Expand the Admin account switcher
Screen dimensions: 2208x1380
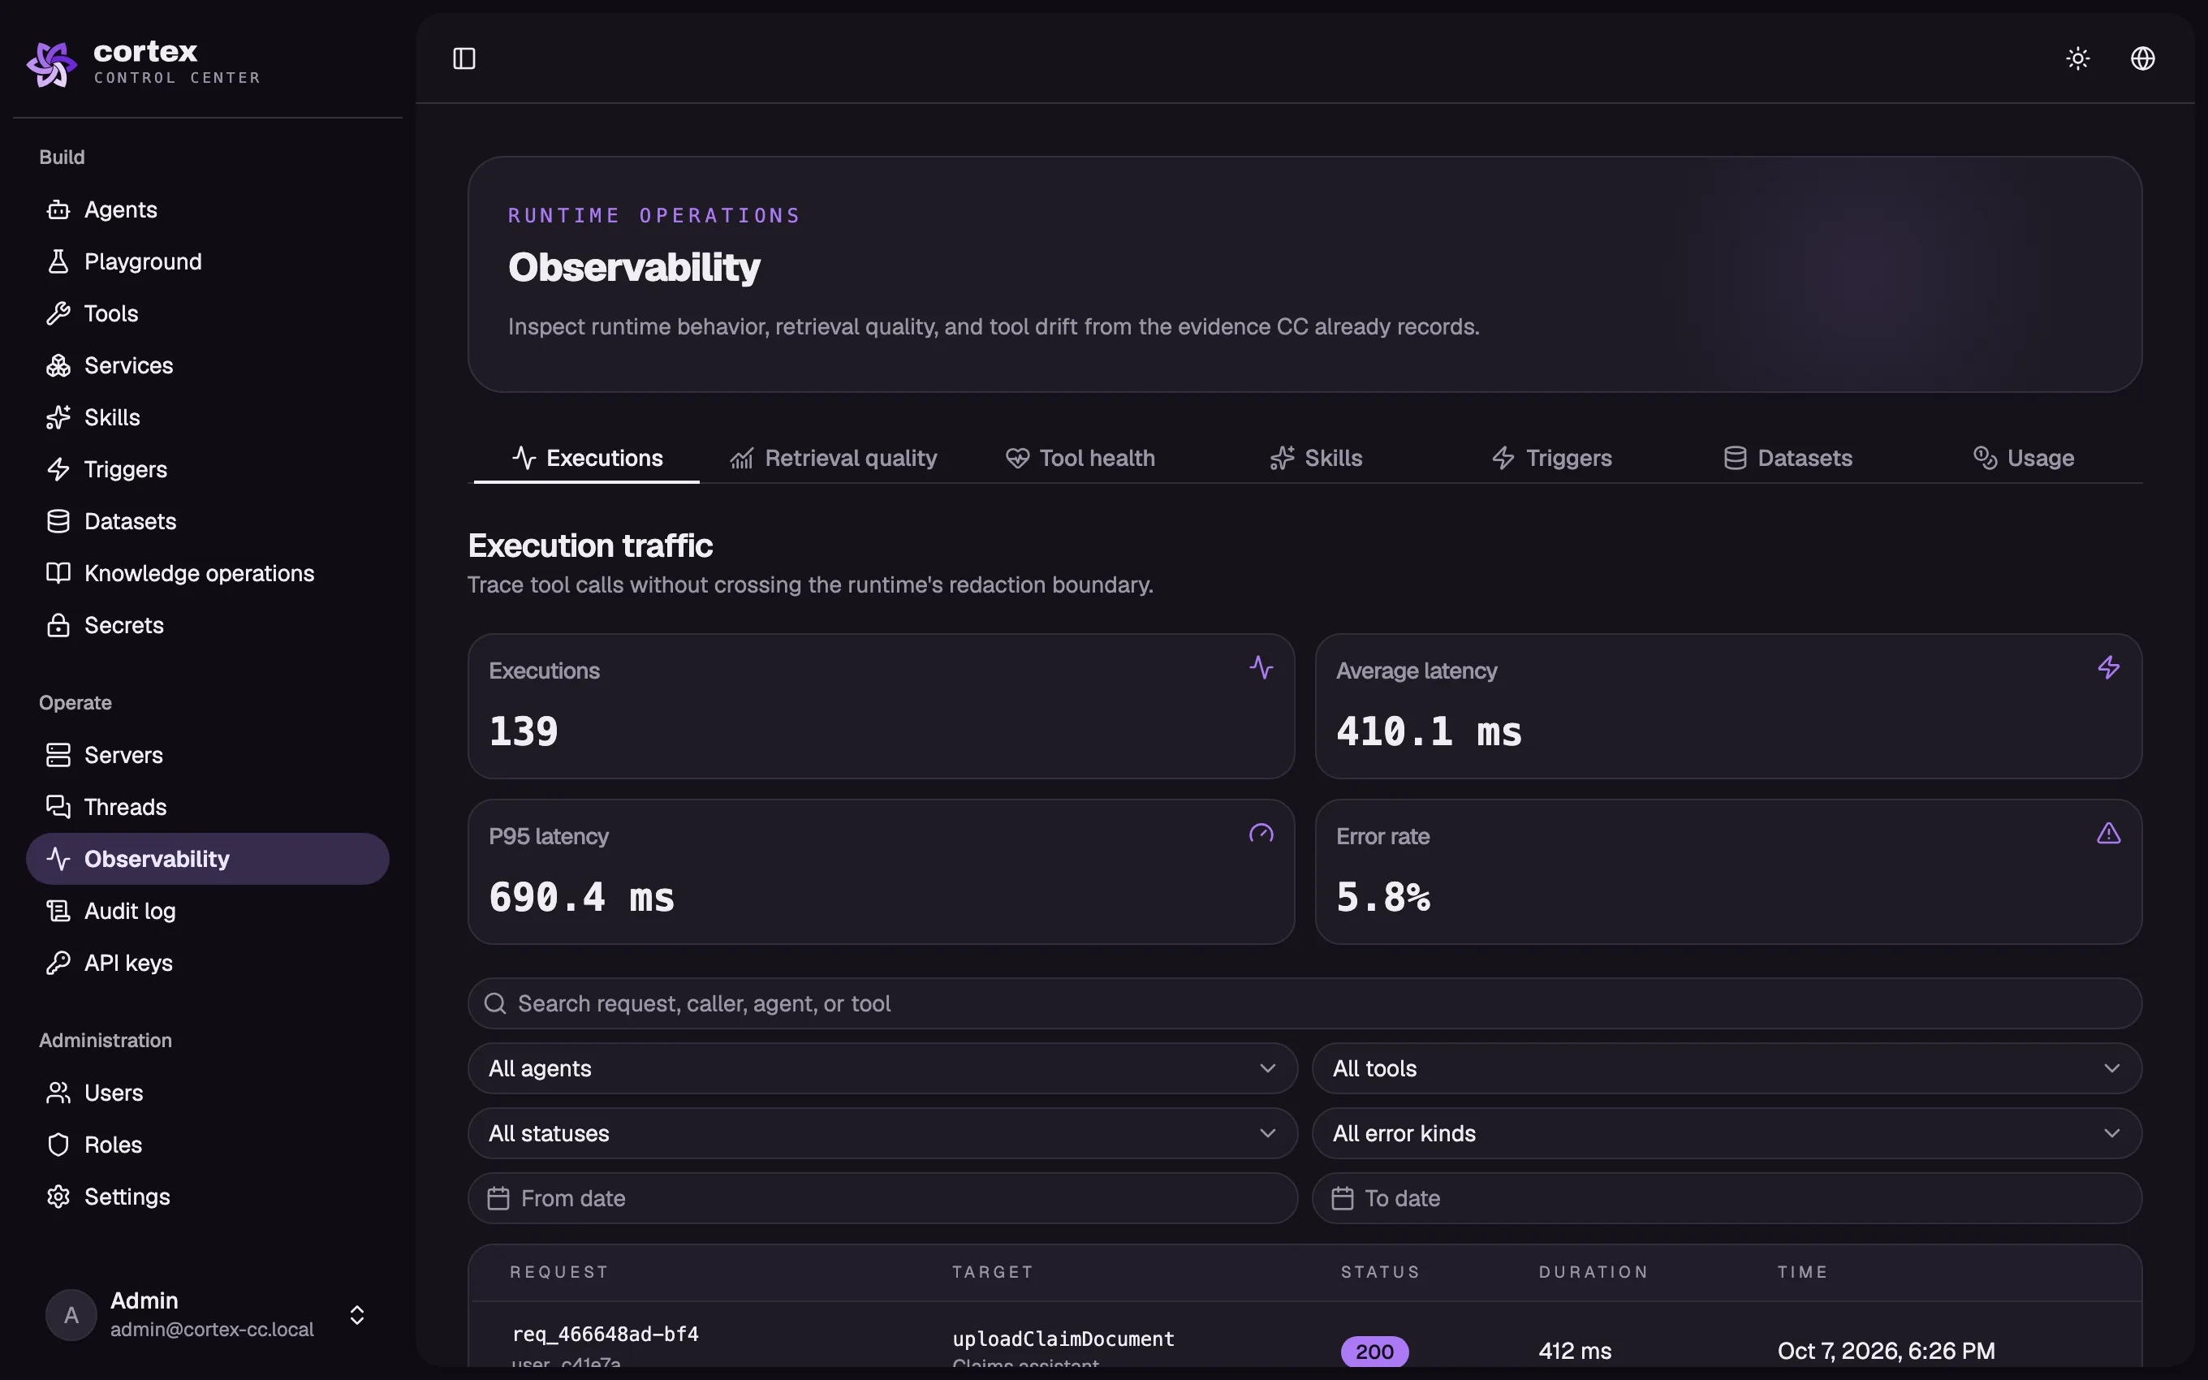point(208,1315)
